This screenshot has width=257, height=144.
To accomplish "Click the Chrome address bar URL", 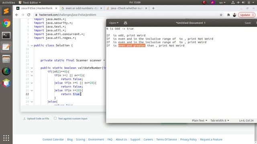I will 67,15.
